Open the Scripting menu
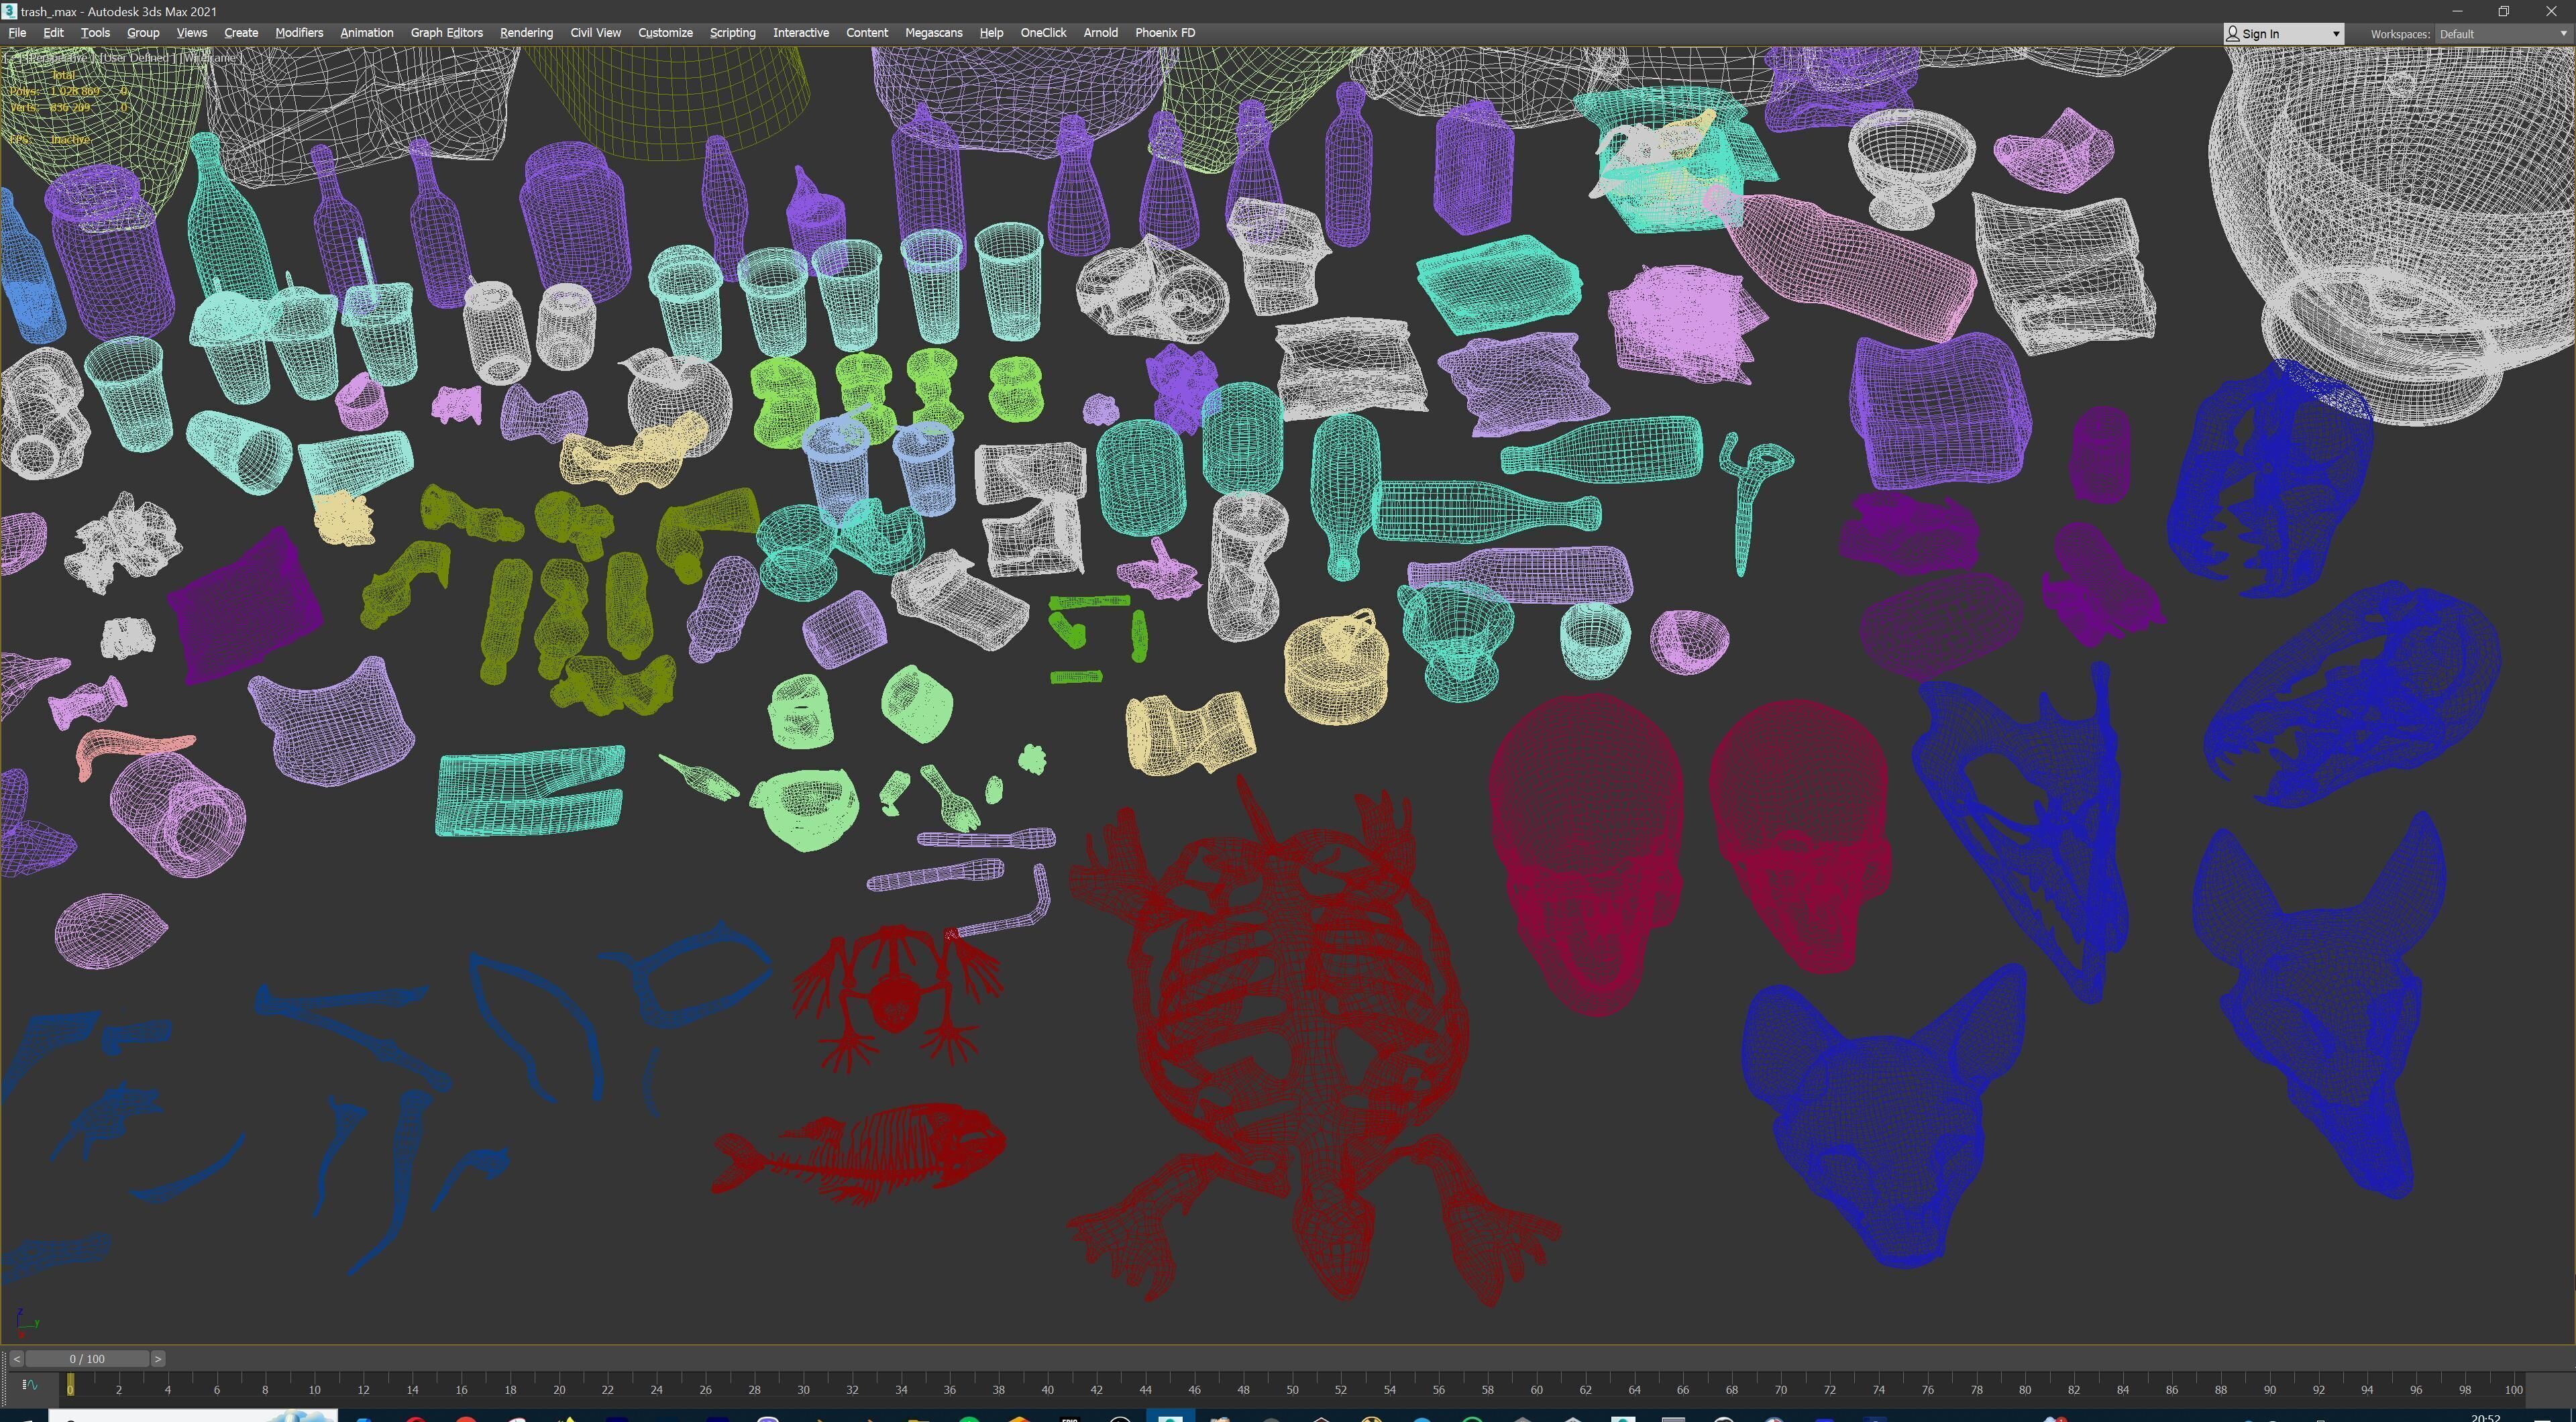The width and height of the screenshot is (2576, 1422). point(732,33)
